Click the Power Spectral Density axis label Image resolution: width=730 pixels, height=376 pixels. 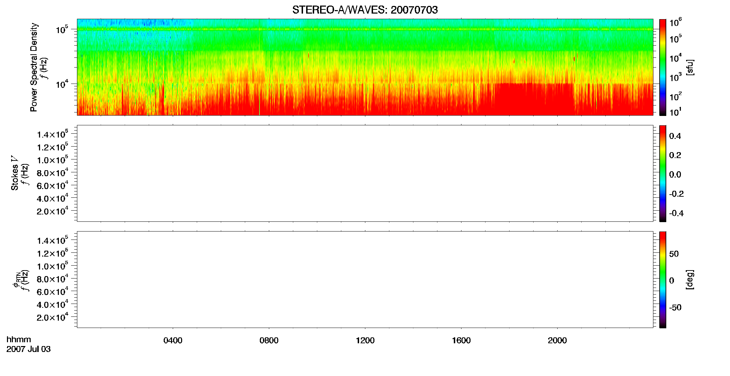(33, 67)
